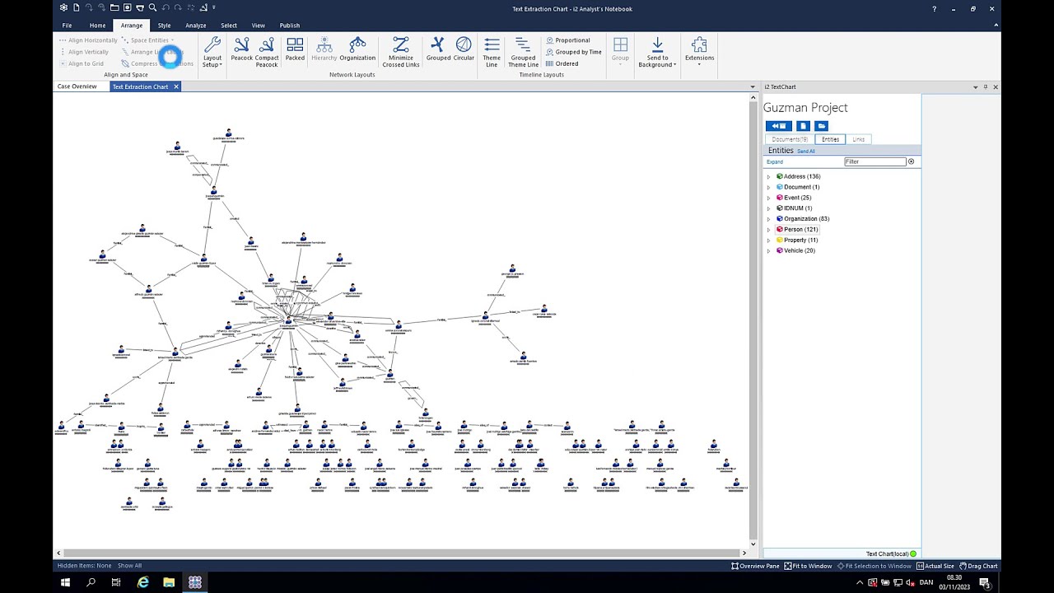Viewport: 1054px width, 593px height.
Task: Pin the i2 TextChart panel
Action: point(986,86)
